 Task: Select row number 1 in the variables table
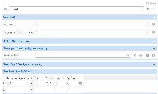(4, 83)
